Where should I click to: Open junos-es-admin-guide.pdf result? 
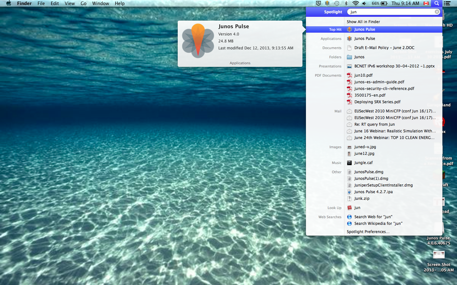(379, 82)
